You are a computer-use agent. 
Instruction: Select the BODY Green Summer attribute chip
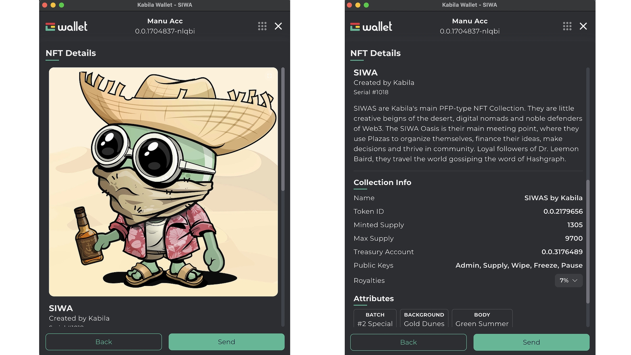(482, 319)
